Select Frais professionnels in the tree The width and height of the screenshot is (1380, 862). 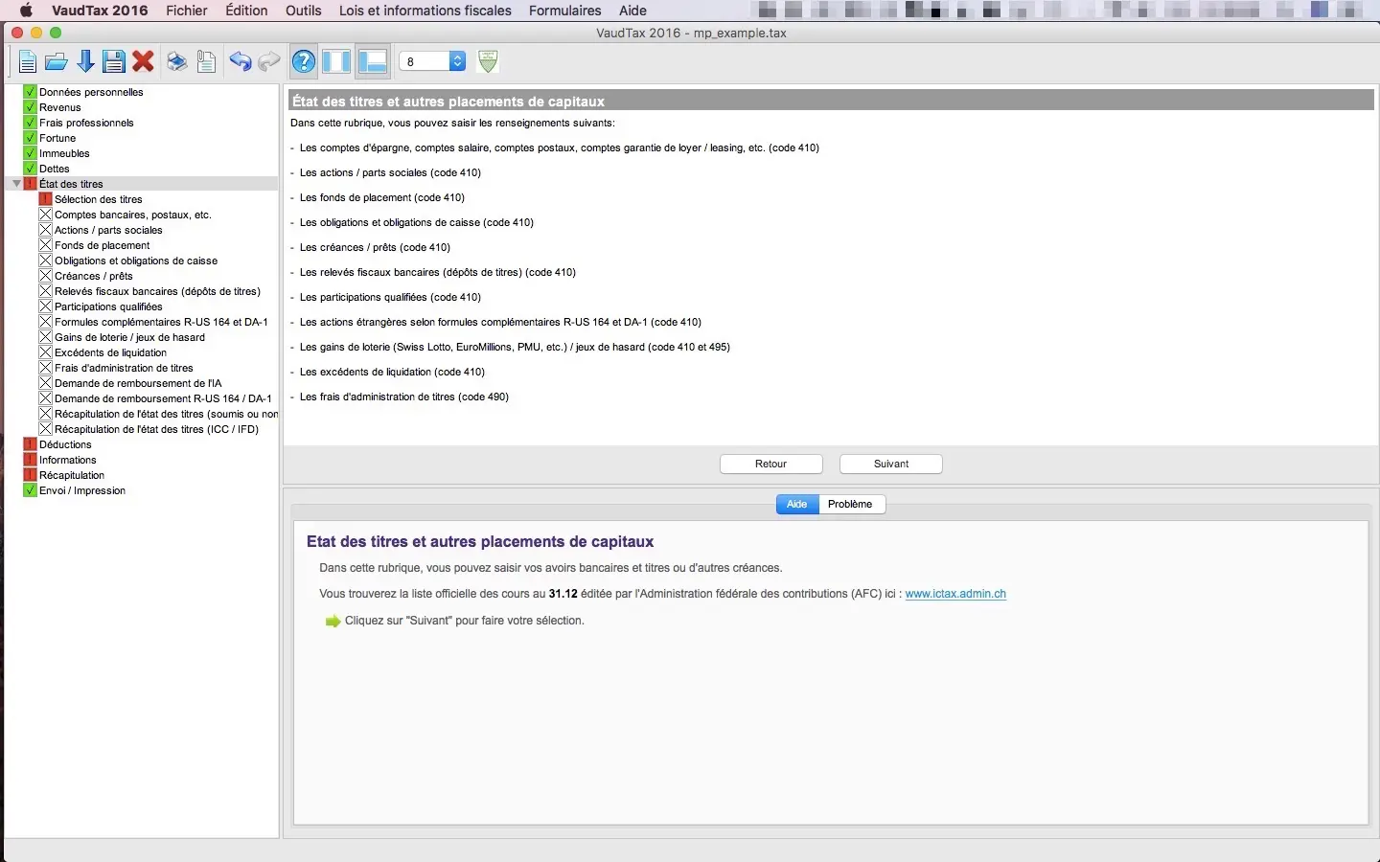coord(86,123)
